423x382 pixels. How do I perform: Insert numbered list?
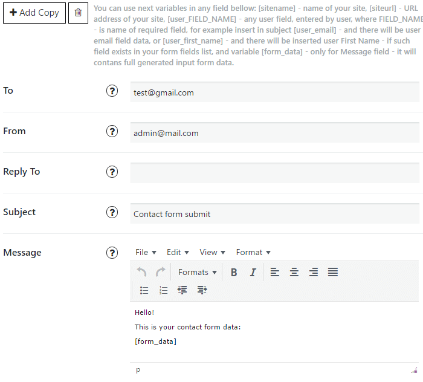coord(164,290)
